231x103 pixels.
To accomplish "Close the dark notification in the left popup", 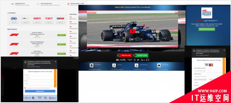I will pyautogui.click(x=55, y=62).
